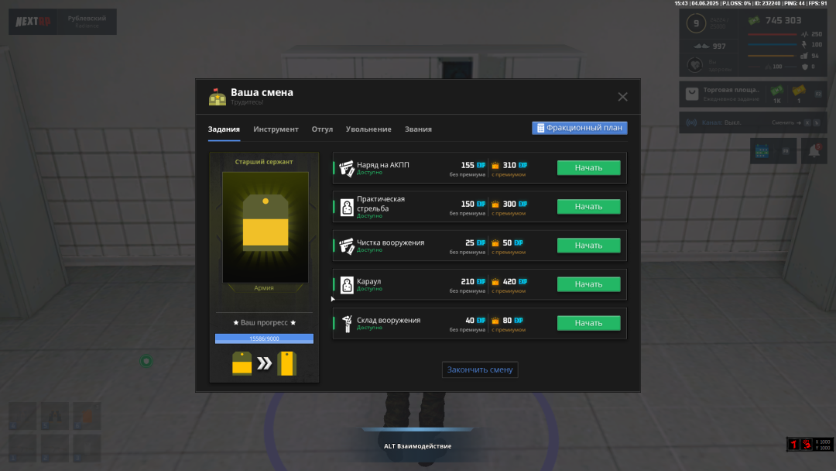Close the Ваша смена dialog
This screenshot has height=471, width=836.
pos(622,97)
